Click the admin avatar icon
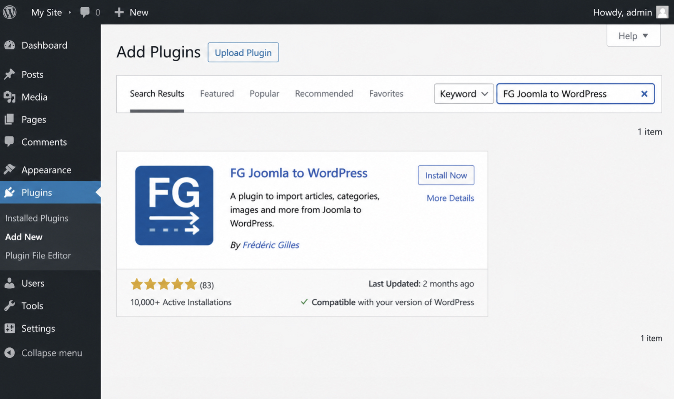Image resolution: width=674 pixels, height=399 pixels. coord(662,12)
